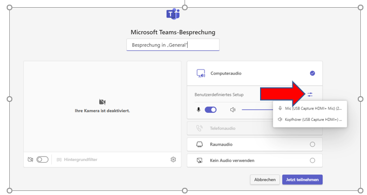Viewport: 367px width, 195px height.
Task: Open camera settings gear icon
Action: [x=173, y=159]
